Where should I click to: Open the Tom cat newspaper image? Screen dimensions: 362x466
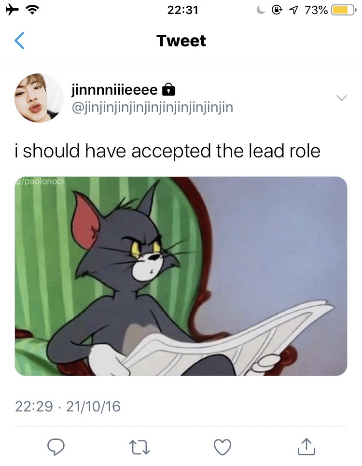pyautogui.click(x=181, y=276)
